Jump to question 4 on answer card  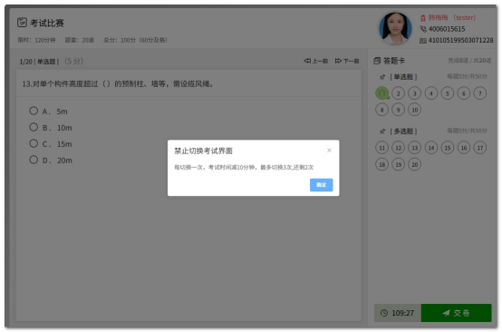click(431, 93)
